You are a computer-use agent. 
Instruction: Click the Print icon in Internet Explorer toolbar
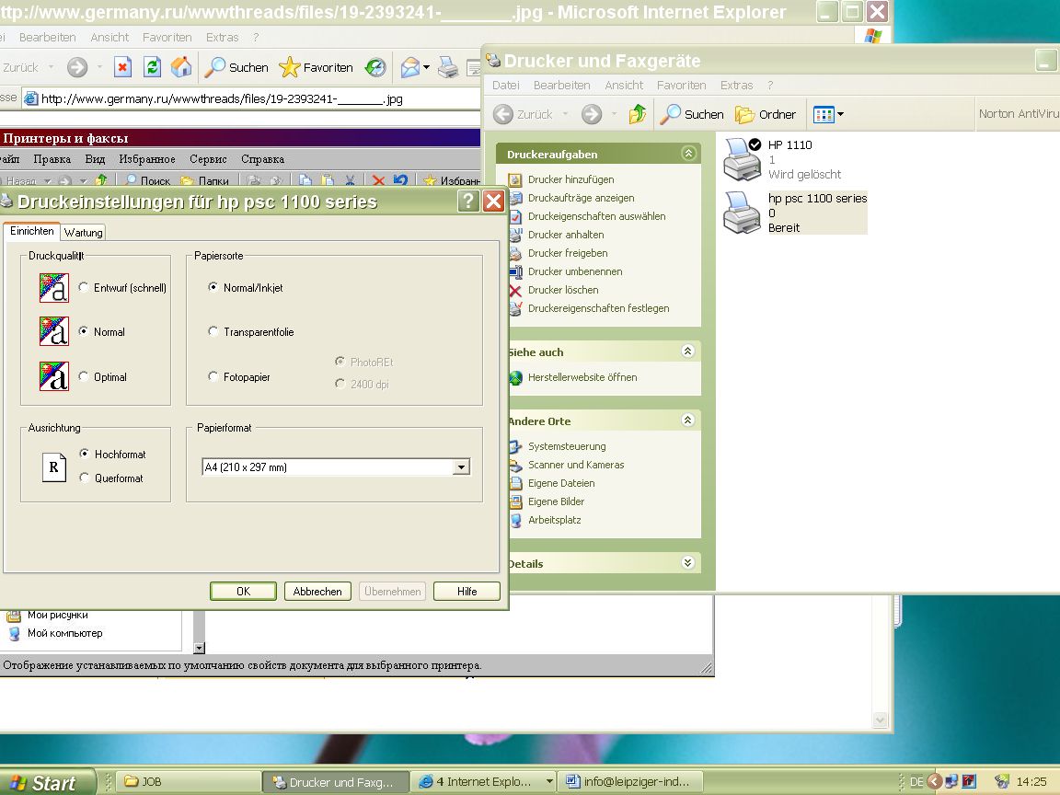tap(447, 67)
